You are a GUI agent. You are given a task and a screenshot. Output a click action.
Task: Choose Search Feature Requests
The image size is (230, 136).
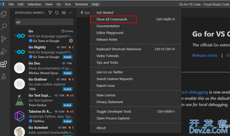coord(135,79)
